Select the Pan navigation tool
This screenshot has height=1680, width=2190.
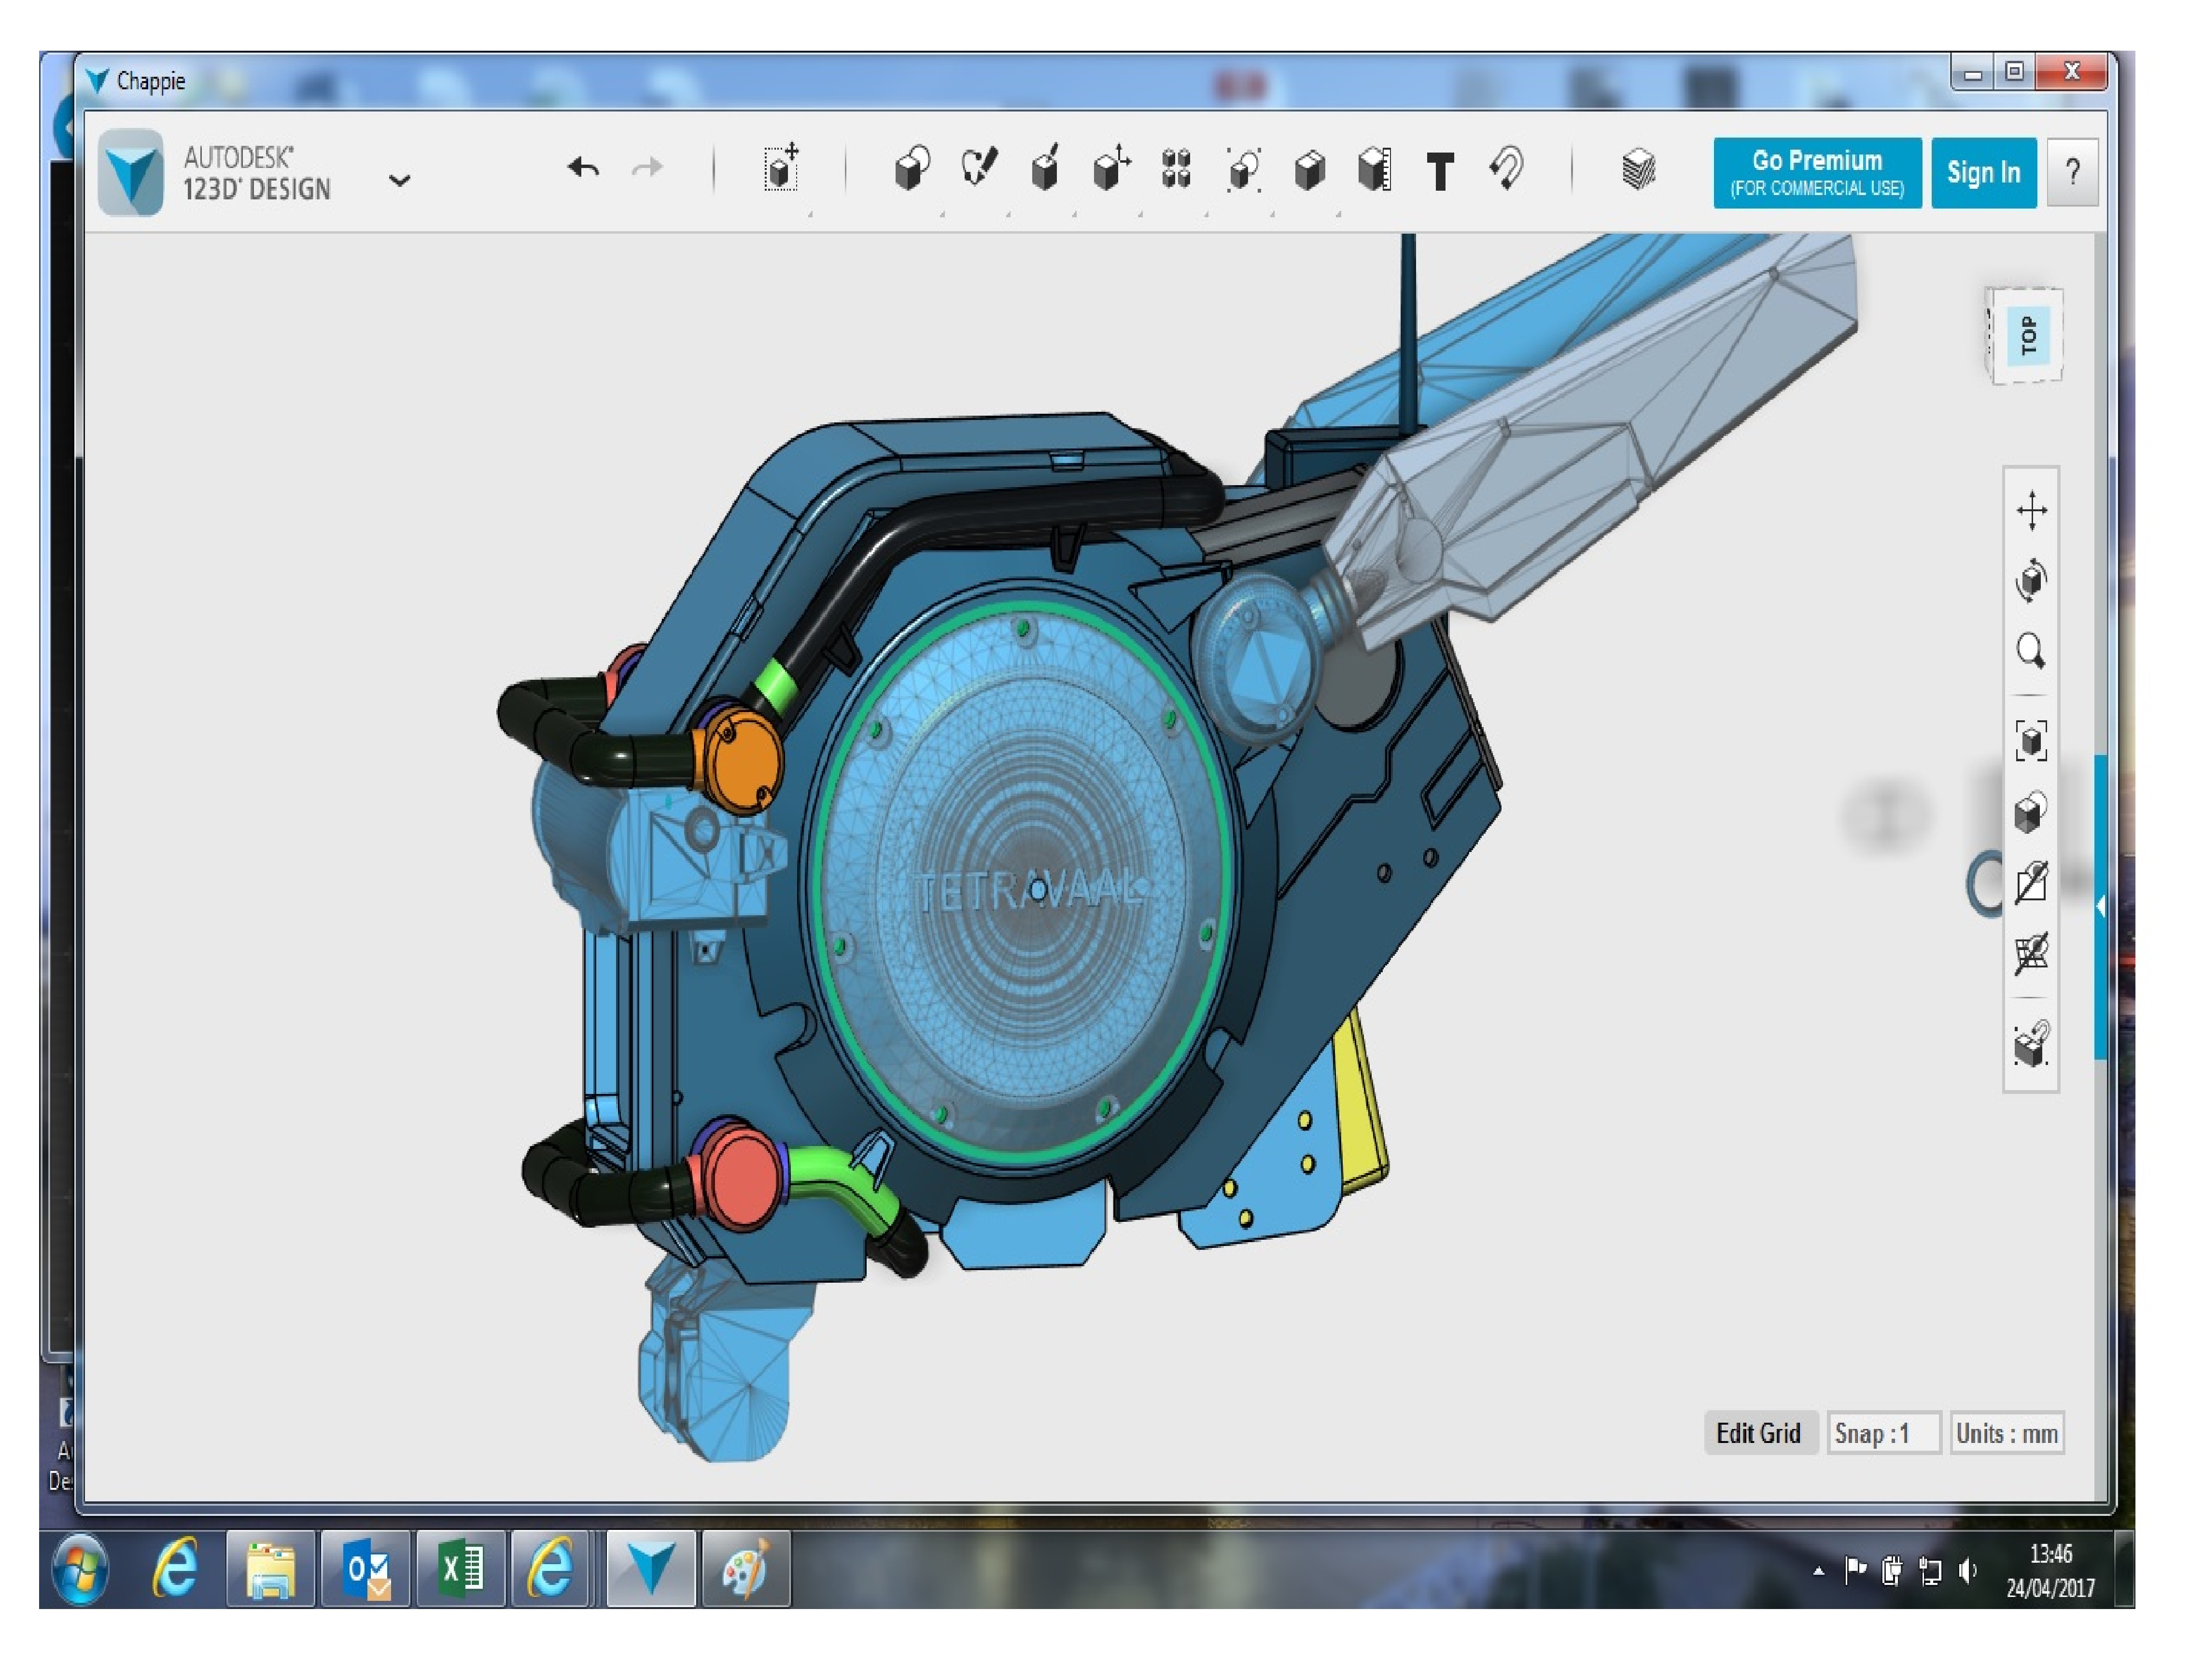click(2031, 511)
